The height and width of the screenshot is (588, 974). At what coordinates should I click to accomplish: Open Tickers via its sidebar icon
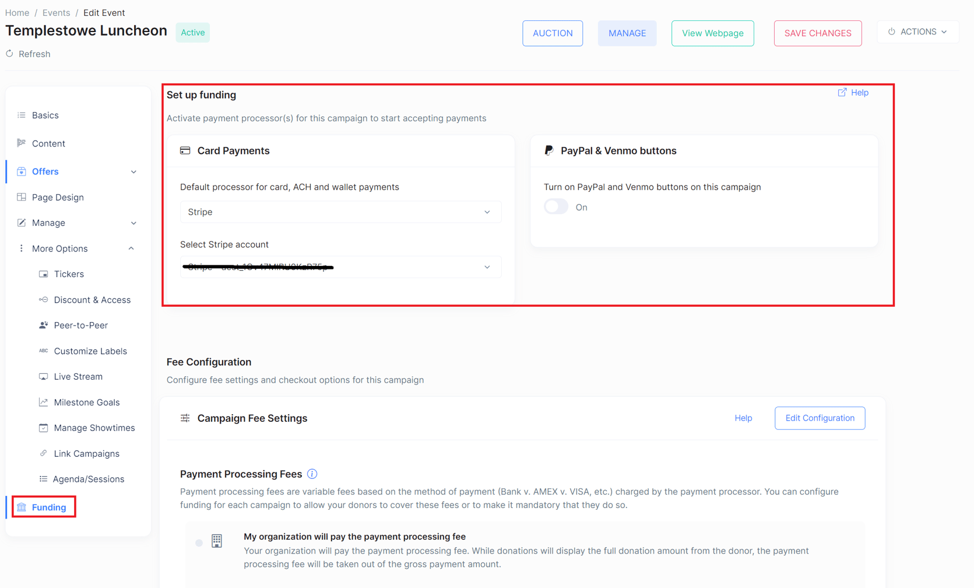click(x=43, y=274)
